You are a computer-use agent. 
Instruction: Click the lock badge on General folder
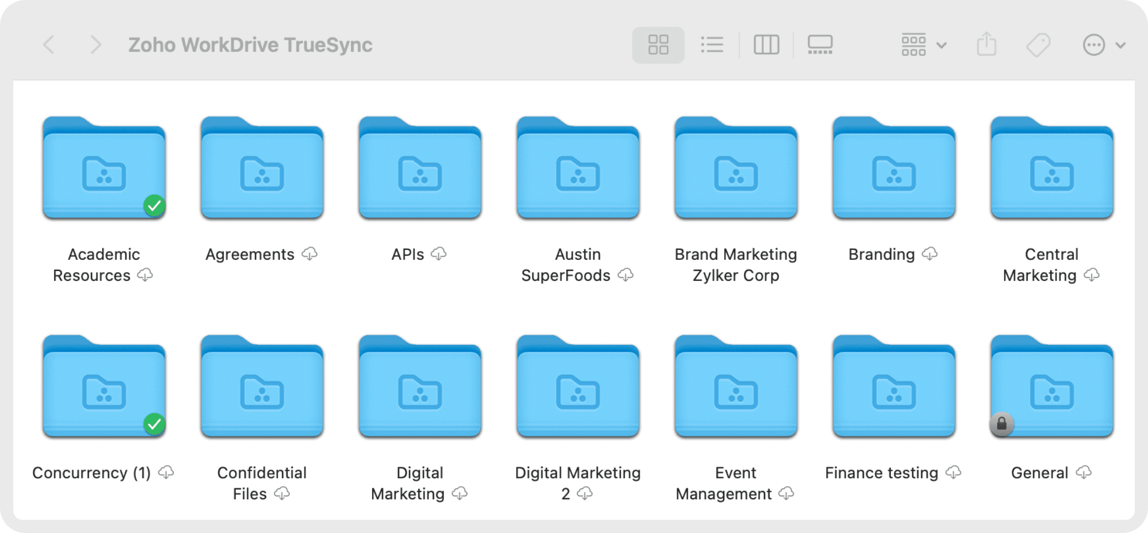[x=1002, y=424]
